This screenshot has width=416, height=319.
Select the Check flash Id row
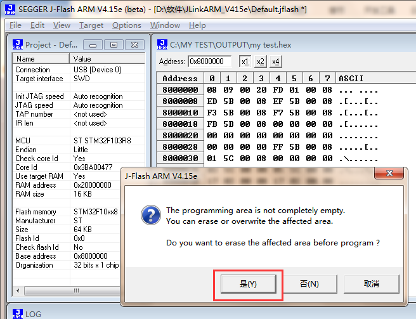67,247
